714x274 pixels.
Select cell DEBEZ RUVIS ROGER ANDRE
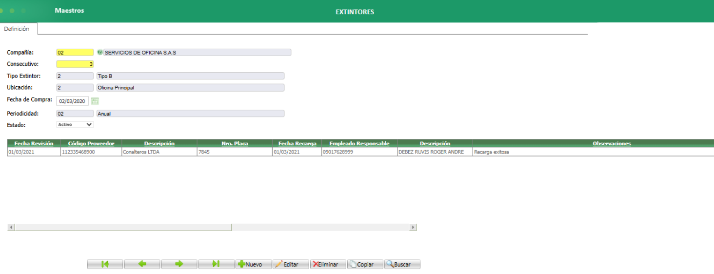point(435,152)
